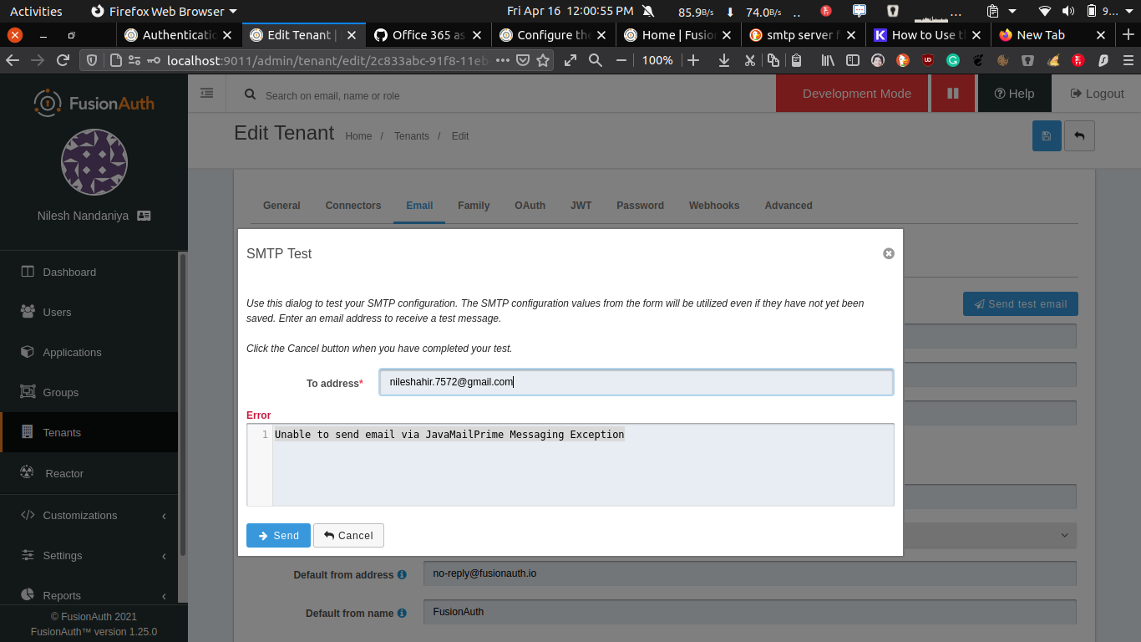Click the uBlock Origin extension icon
1141x642 pixels.
(x=928, y=60)
